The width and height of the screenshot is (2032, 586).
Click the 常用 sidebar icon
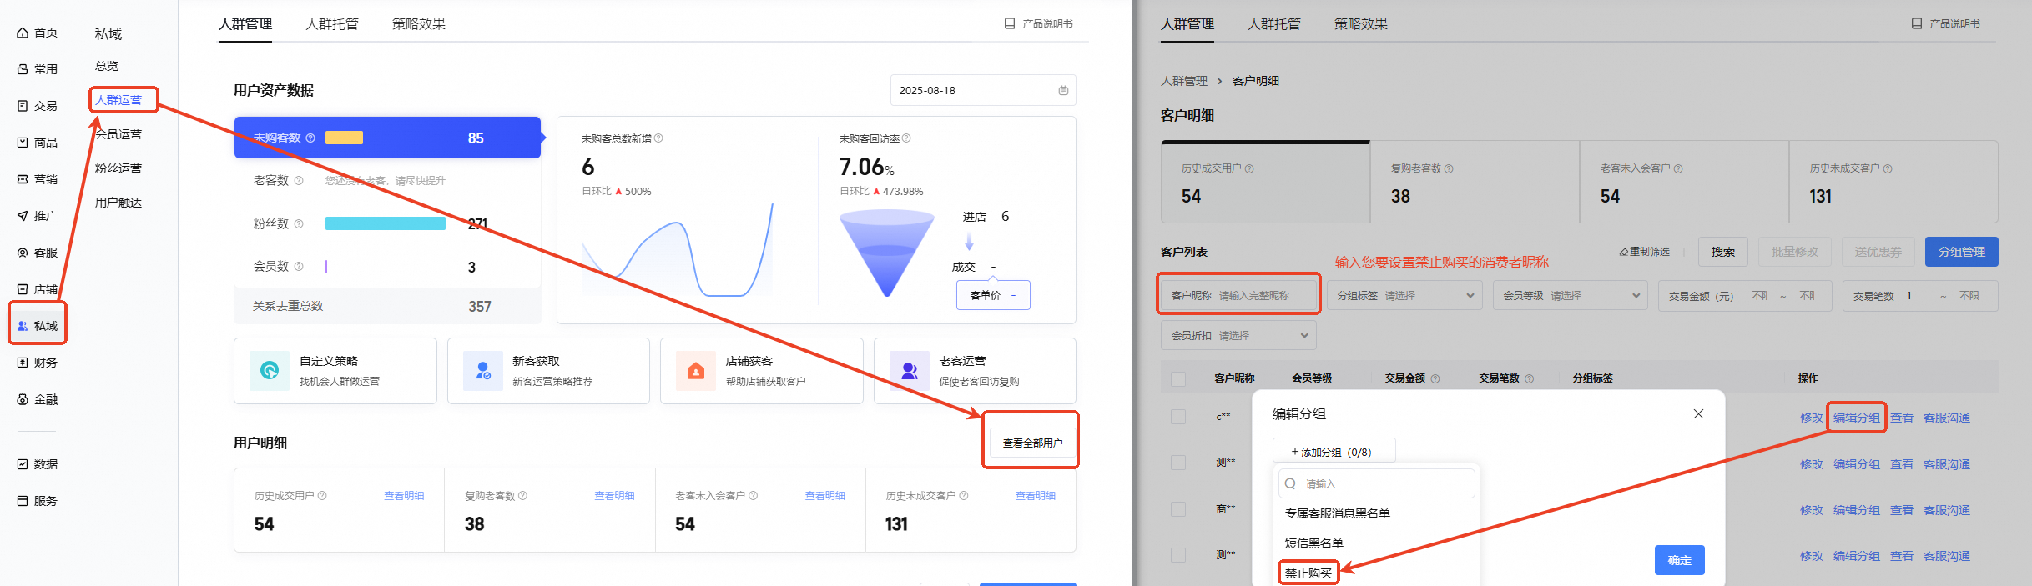point(23,69)
